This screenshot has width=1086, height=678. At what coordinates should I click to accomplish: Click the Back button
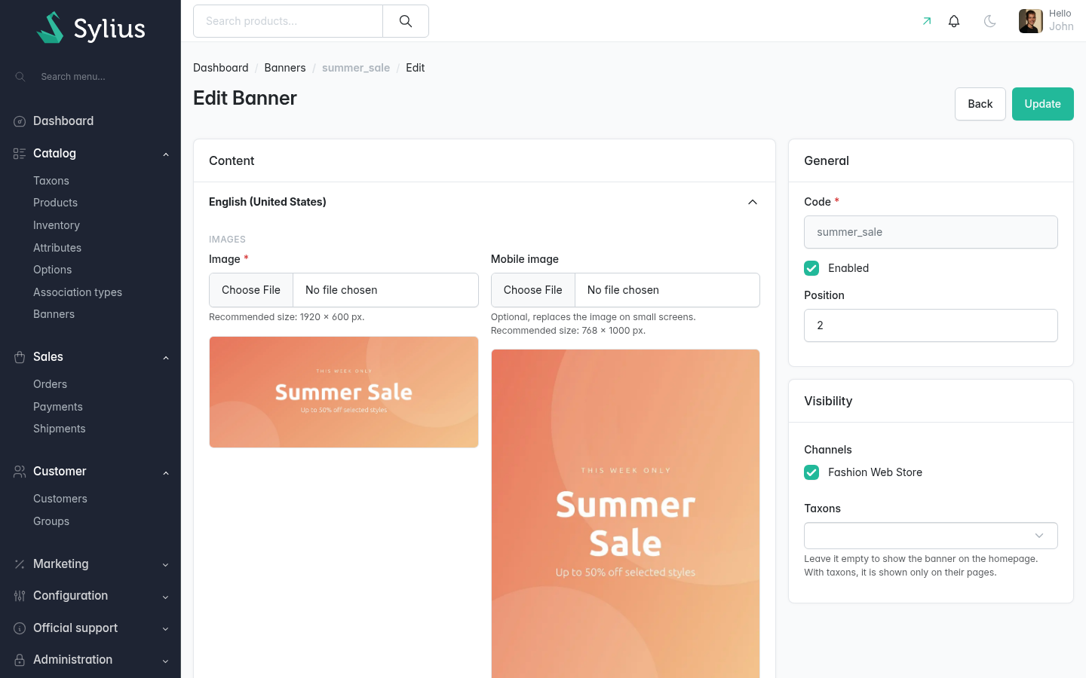980,104
